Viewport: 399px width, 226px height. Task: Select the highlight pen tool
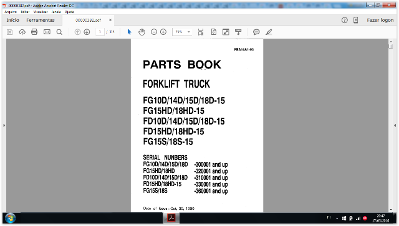269,32
